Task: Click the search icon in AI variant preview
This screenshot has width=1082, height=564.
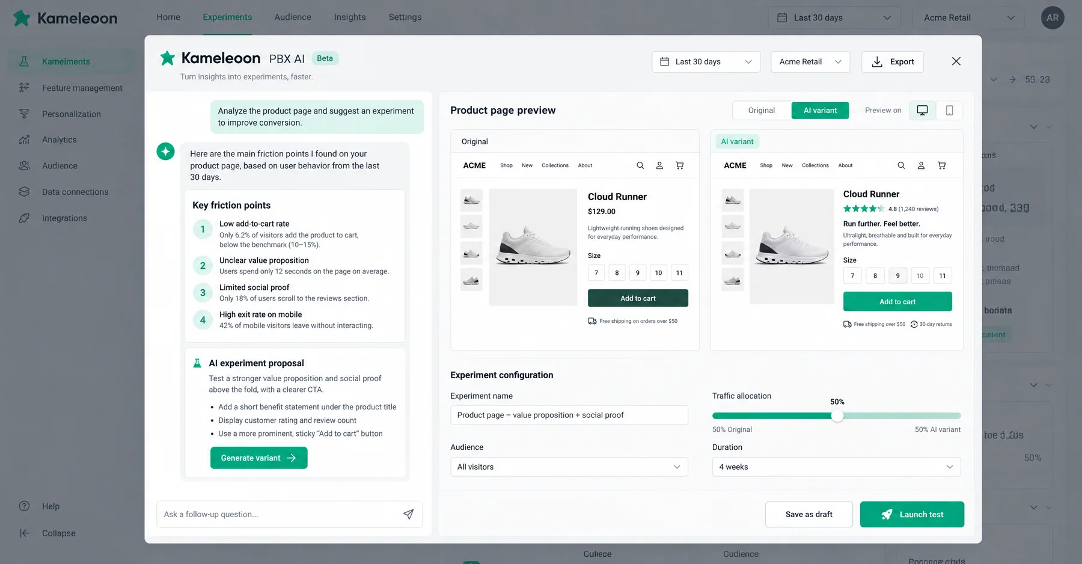Action: click(x=901, y=165)
